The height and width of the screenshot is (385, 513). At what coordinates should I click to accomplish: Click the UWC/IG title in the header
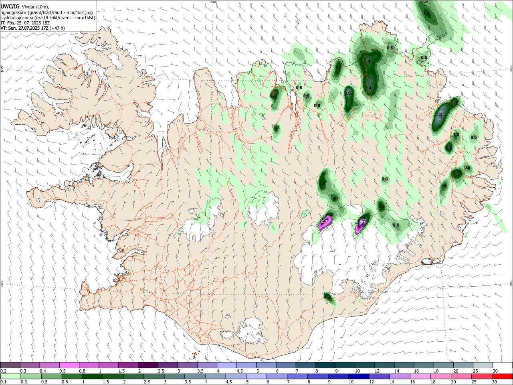[9, 7]
